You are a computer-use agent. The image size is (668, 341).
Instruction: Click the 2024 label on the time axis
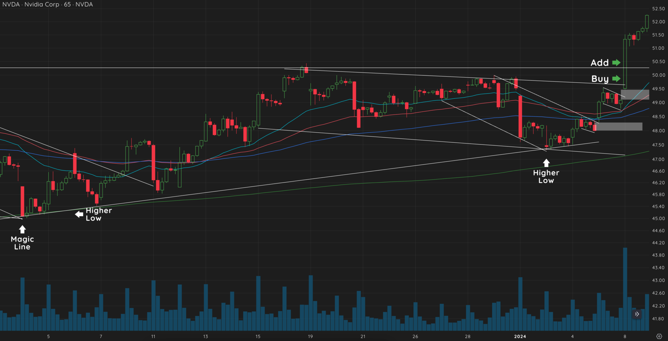[x=520, y=336]
